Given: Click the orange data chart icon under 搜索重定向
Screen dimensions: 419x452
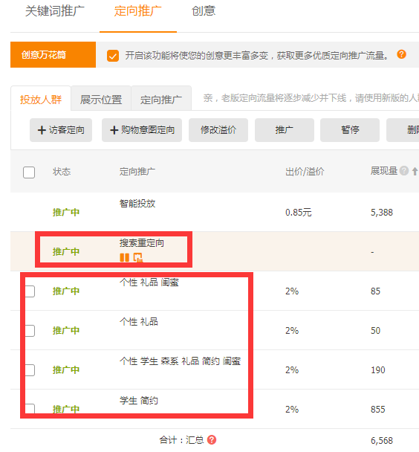Looking at the screenshot, I should click(x=138, y=257).
